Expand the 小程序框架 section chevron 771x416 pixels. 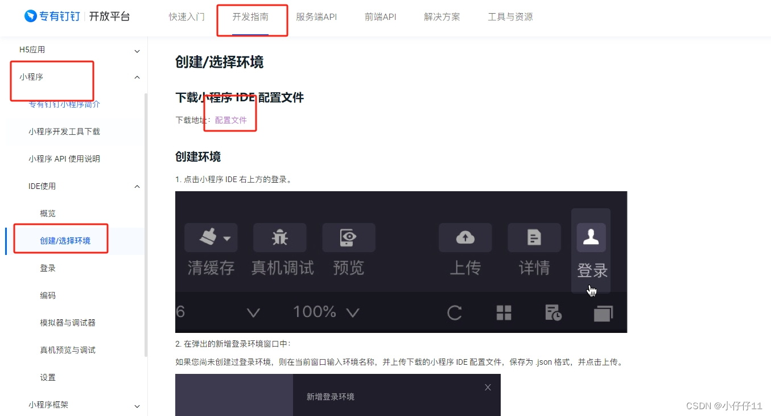(x=137, y=406)
